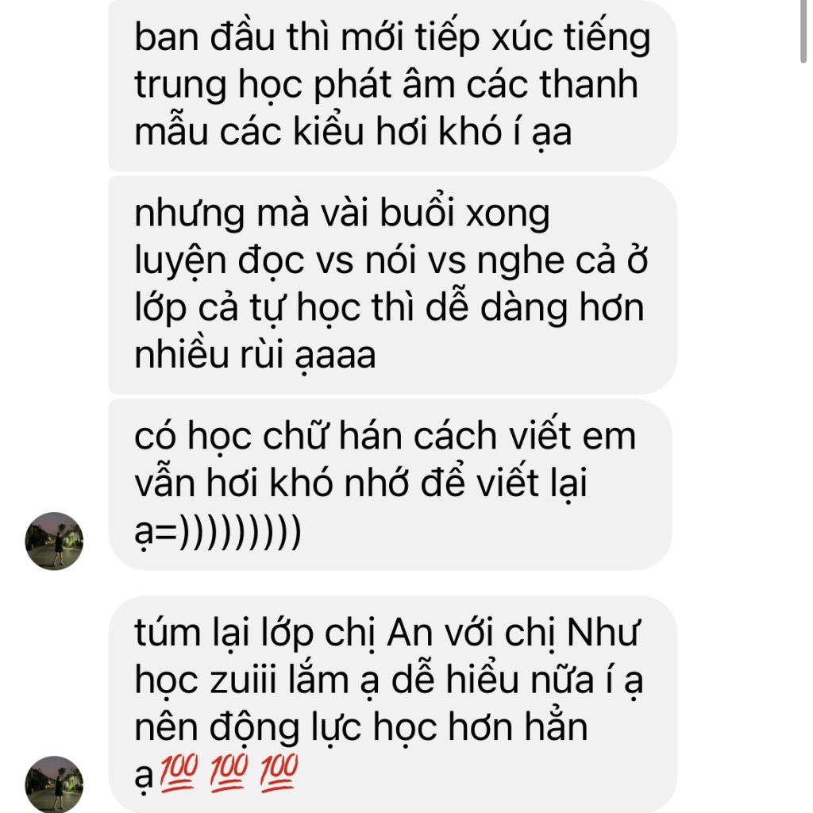This screenshot has height=813, width=813.
Task: Select the "có học chữ hán cách viết" message bubble
Action: [x=391, y=485]
